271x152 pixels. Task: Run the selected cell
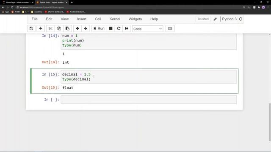pos(99,29)
